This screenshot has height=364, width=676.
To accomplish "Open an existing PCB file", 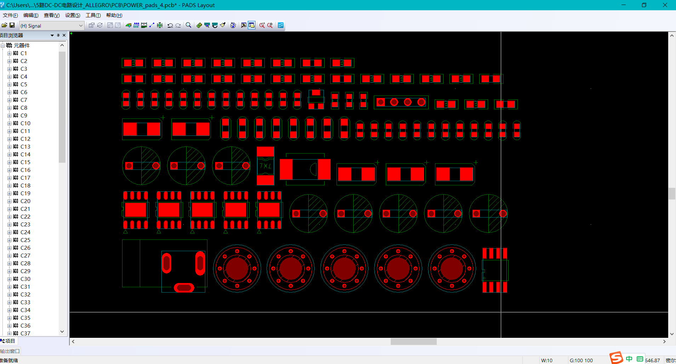I will (4, 25).
